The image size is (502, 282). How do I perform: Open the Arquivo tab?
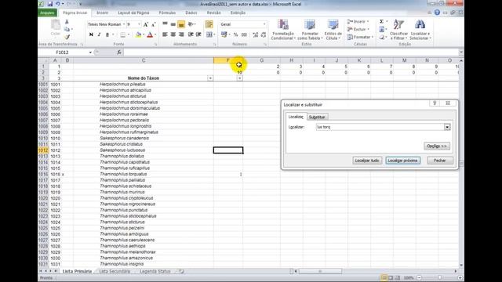(47, 13)
